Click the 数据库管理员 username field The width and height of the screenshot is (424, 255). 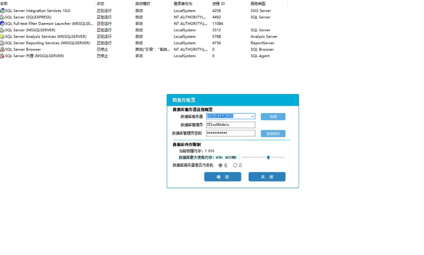(230, 125)
